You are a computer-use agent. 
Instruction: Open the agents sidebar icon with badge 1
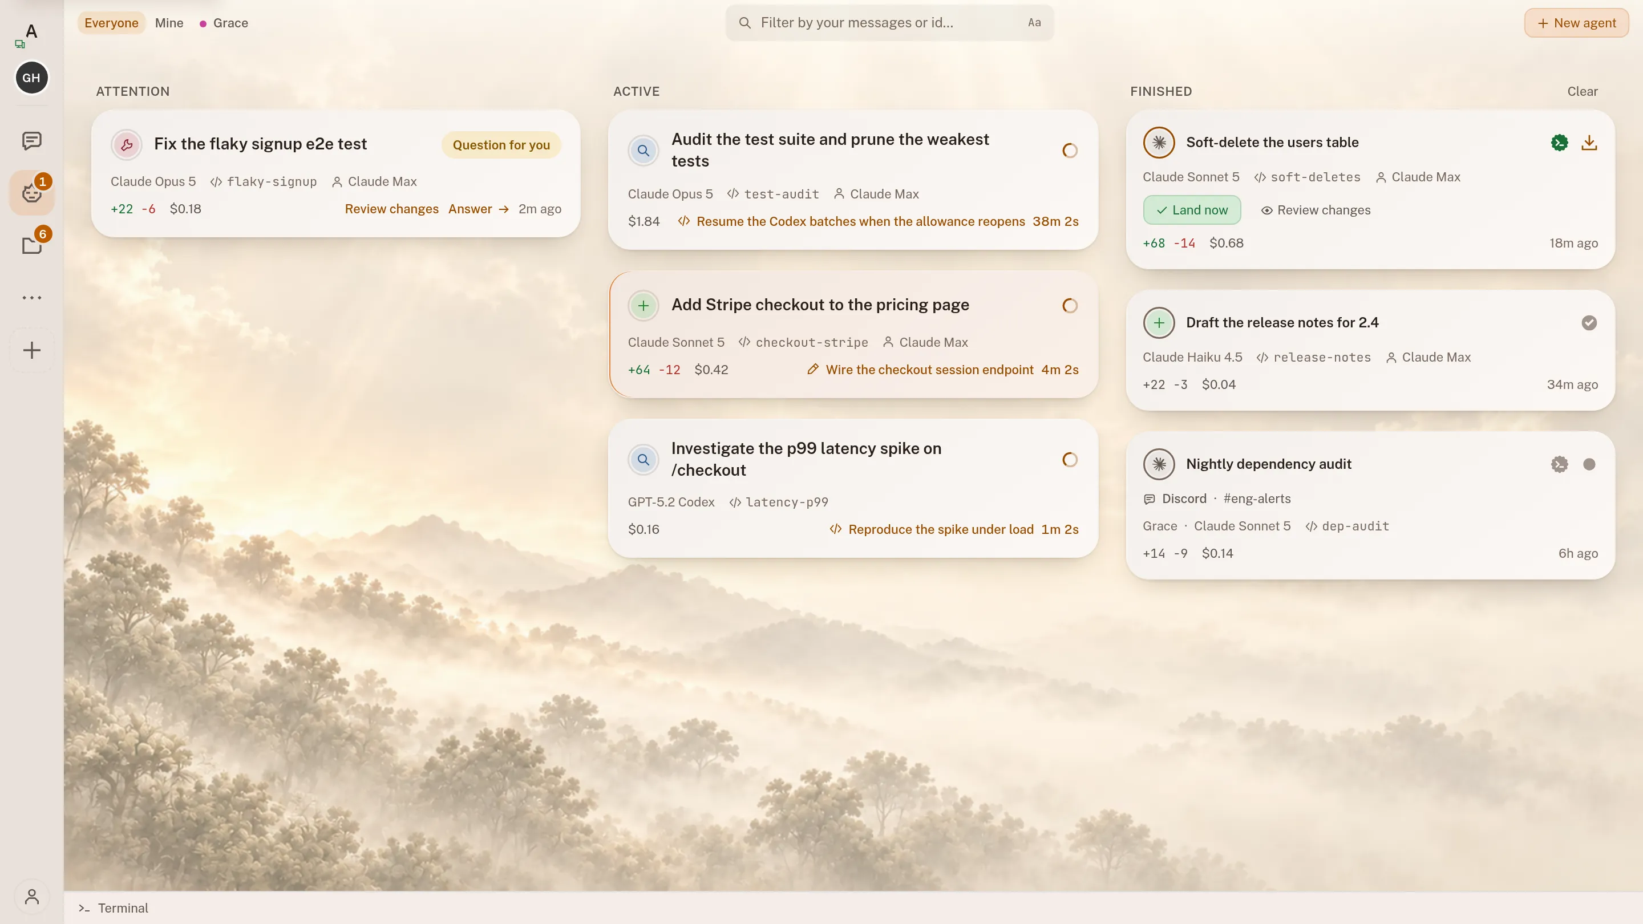click(x=31, y=193)
